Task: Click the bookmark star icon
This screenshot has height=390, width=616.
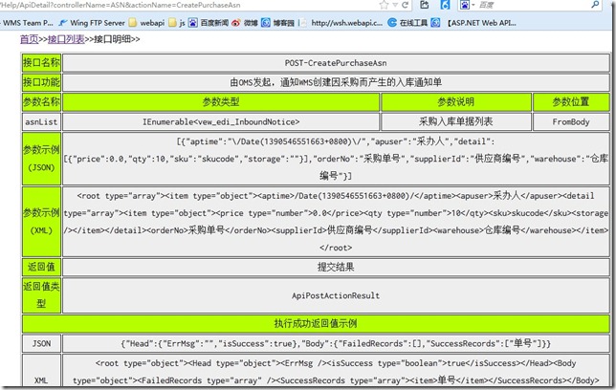Action: [x=384, y=5]
